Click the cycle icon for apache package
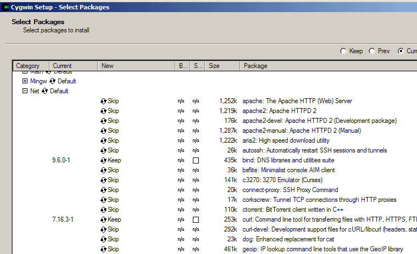The image size is (417, 254). coord(103,101)
